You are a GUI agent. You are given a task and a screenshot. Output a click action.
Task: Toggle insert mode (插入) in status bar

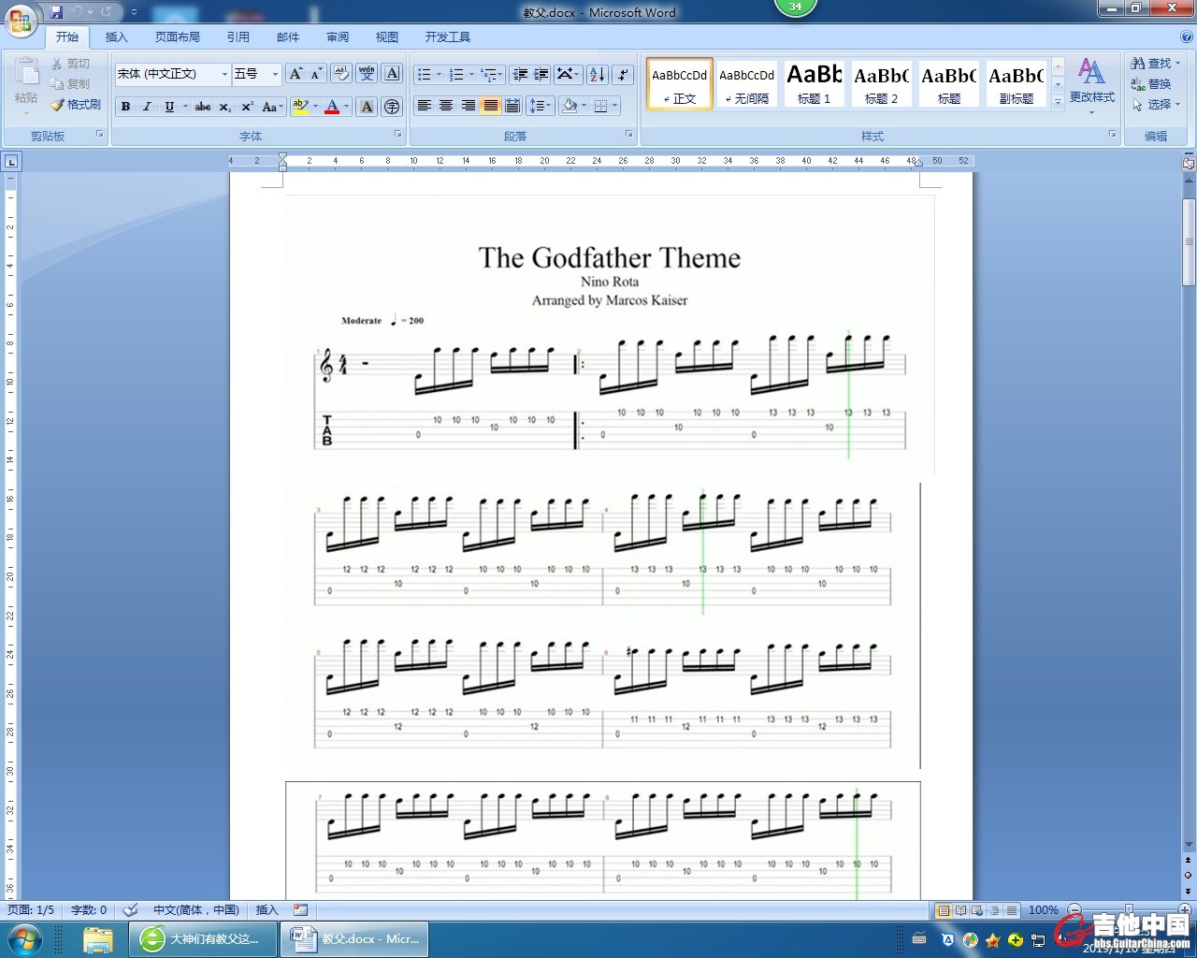tap(267, 909)
